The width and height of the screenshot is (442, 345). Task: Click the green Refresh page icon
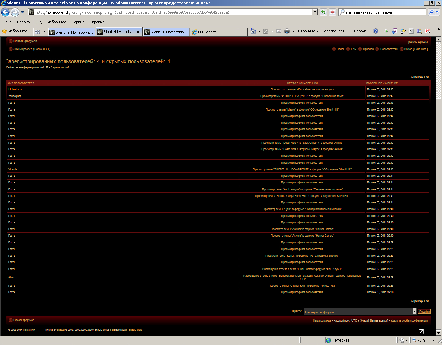click(323, 12)
